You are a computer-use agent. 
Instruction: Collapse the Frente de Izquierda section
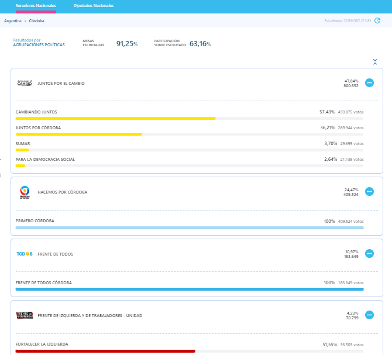click(369, 315)
